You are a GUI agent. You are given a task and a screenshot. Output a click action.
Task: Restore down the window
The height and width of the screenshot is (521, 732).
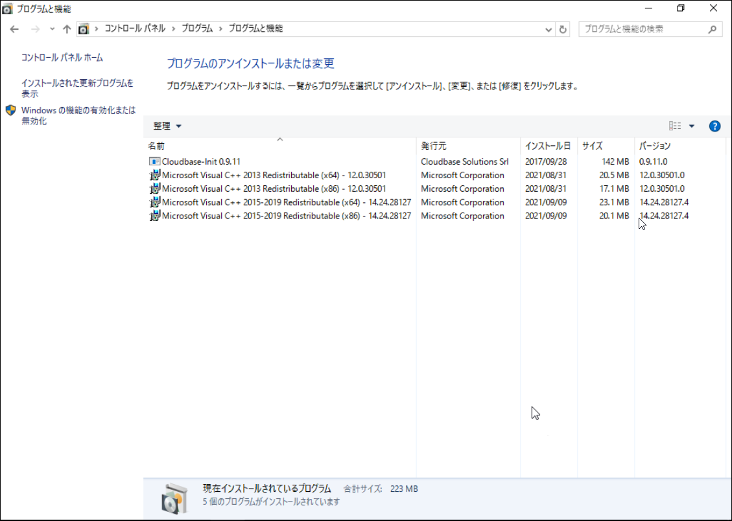click(x=680, y=8)
